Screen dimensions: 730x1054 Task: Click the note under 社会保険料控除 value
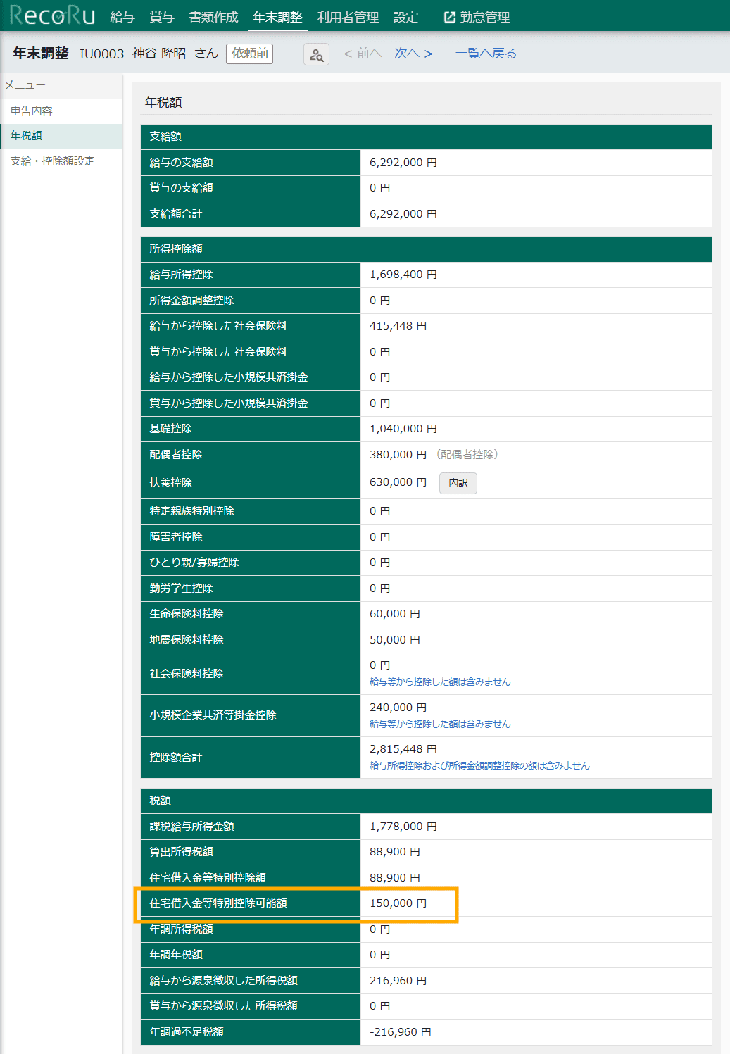pos(440,682)
